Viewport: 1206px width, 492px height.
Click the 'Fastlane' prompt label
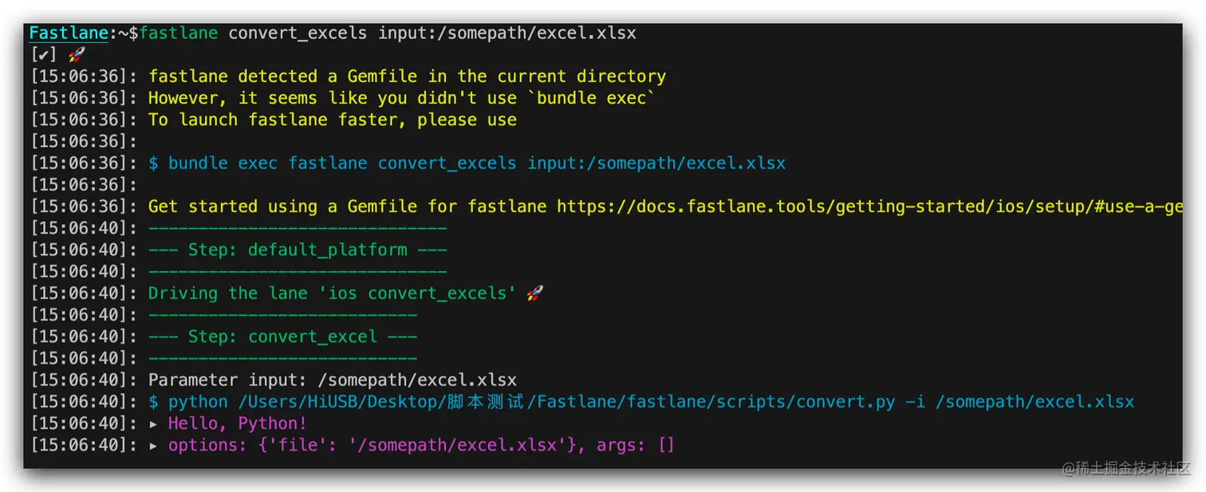(69, 33)
